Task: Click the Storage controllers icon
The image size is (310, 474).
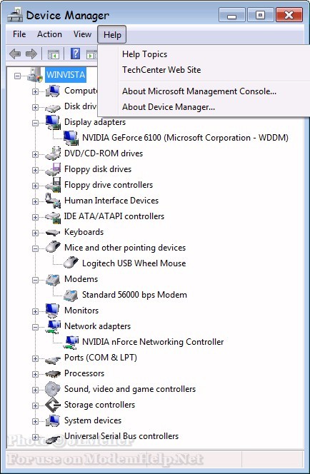Action: (53, 405)
